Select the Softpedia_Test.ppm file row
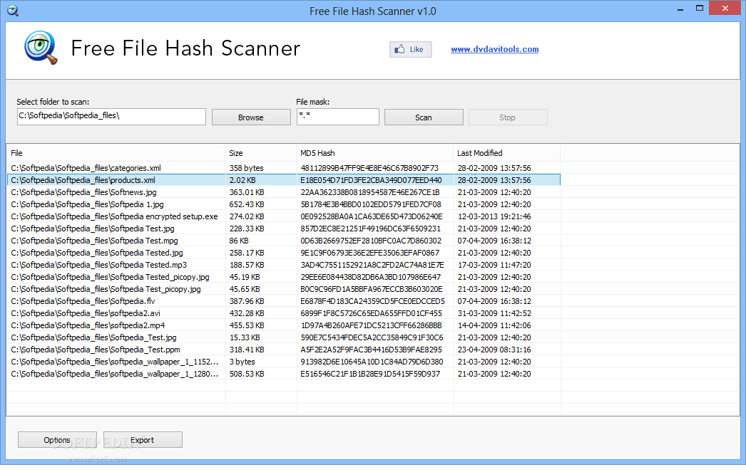This screenshot has width=746, height=472. pyautogui.click(x=284, y=350)
